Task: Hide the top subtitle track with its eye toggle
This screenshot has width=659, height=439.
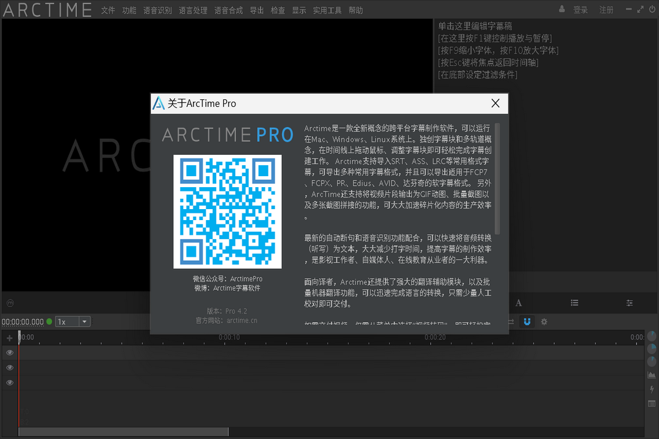Action: (9, 352)
